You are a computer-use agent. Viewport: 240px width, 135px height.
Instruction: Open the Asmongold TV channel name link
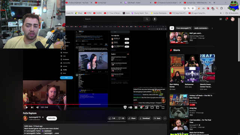pyautogui.click(x=35, y=117)
